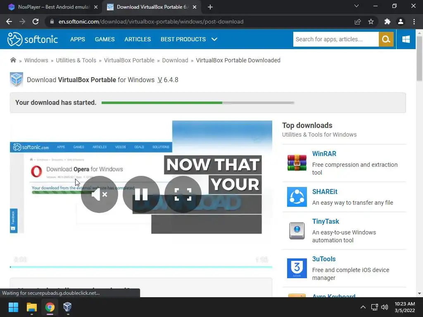Open Windows Start menu
The image size is (423, 317).
click(13, 307)
